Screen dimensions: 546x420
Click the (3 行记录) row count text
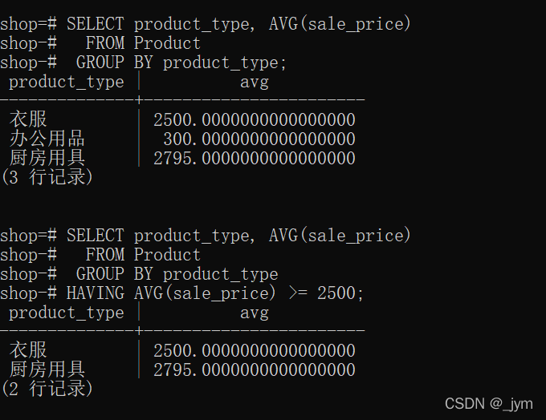click(x=47, y=178)
